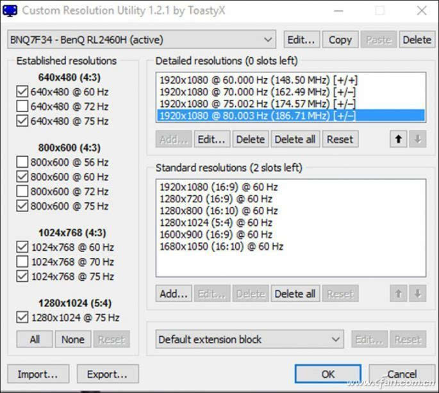Click Edit beside extension block dropdown
Screen dimensions: 439x393
coord(370,339)
